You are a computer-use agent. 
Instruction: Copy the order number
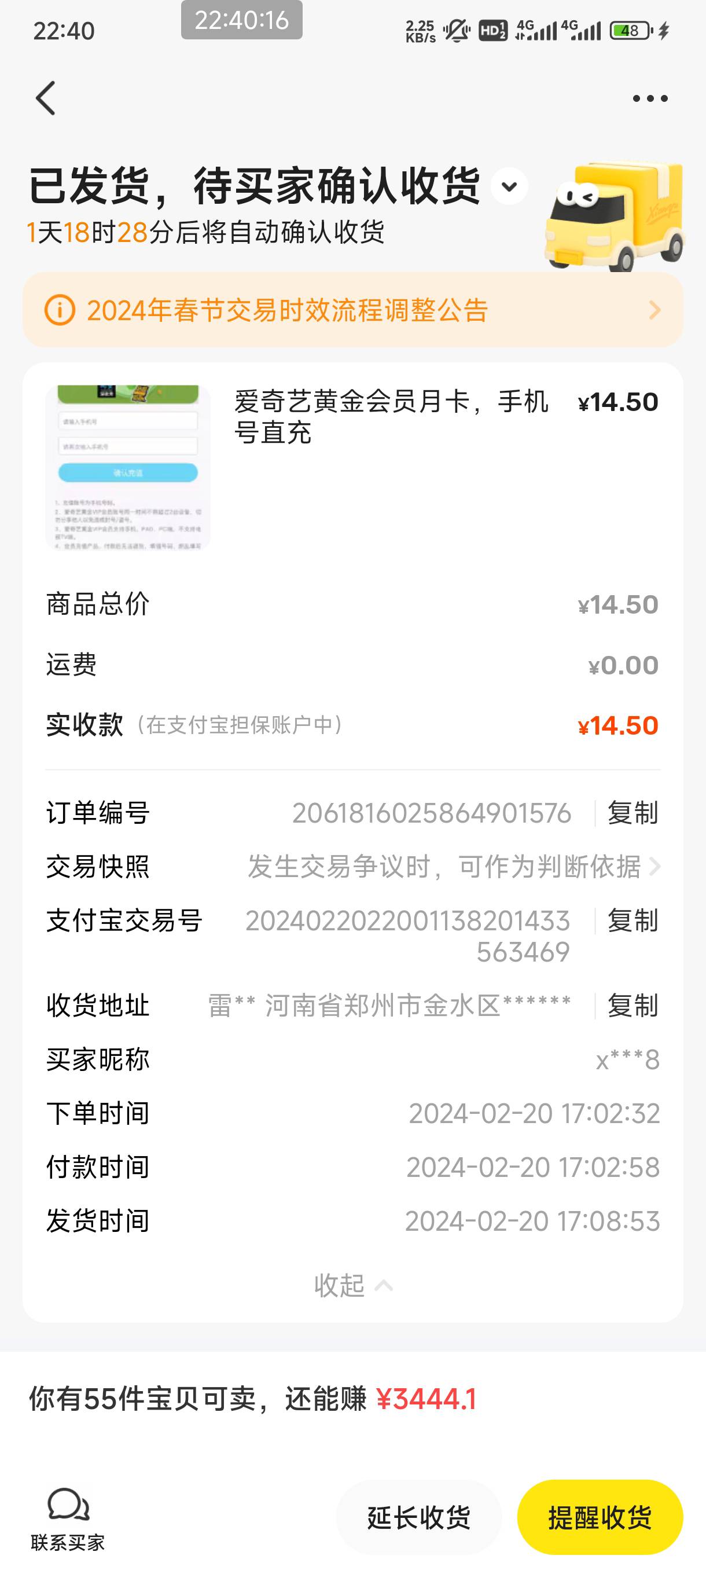633,813
